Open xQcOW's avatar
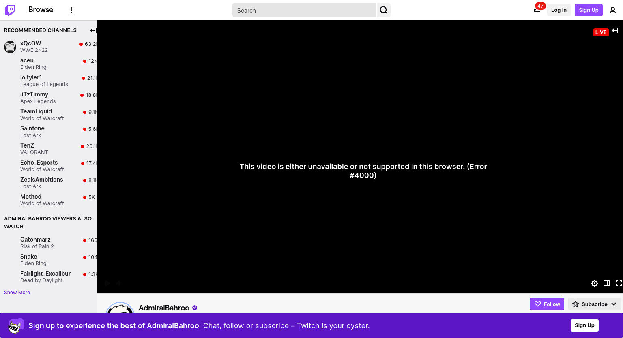This screenshot has height=338, width=623. [10, 47]
